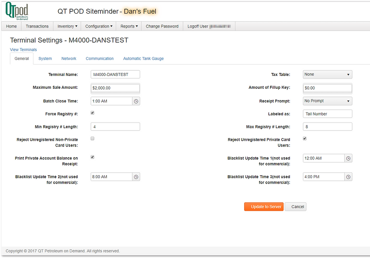370x258 pixels.
Task: Click the QTpod logo
Action: coord(17,11)
